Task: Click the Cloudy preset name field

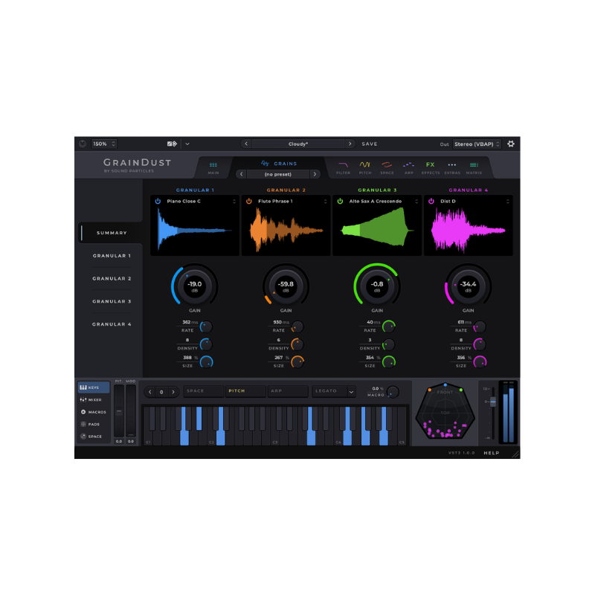Action: [x=298, y=144]
